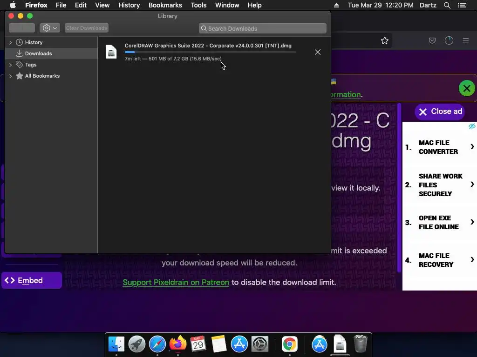The width and height of the screenshot is (477, 357).
Task: Click the CorelDRAW download progress bar
Action: tap(210, 52)
